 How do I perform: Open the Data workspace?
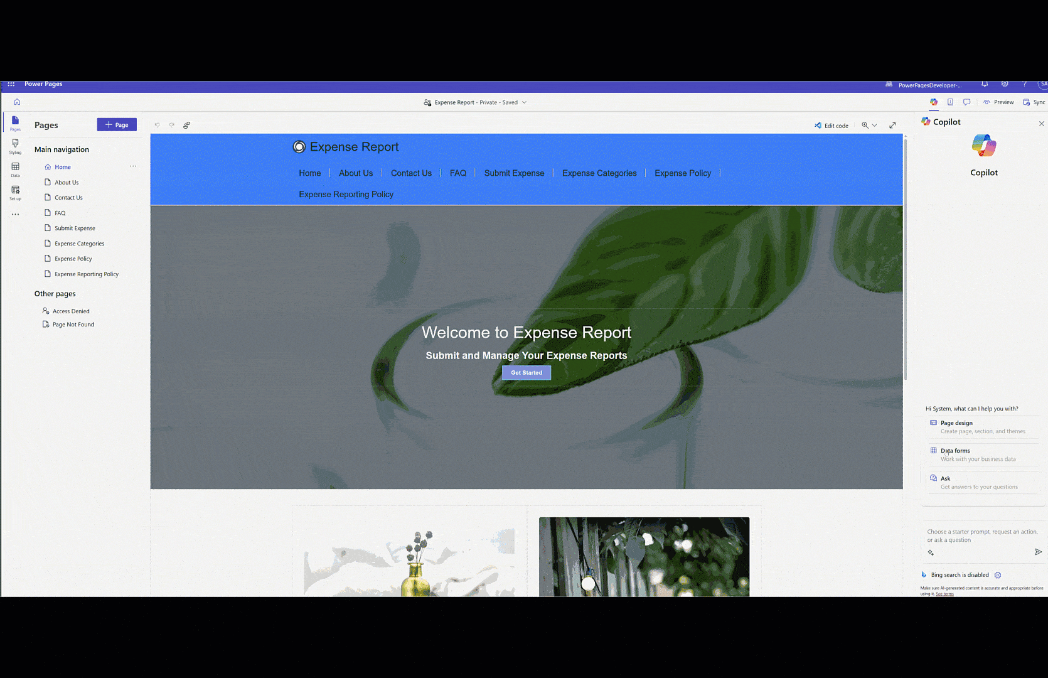click(x=15, y=169)
